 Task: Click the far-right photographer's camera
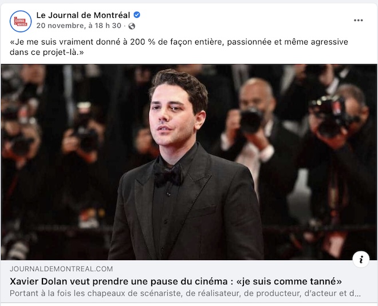(x=332, y=116)
